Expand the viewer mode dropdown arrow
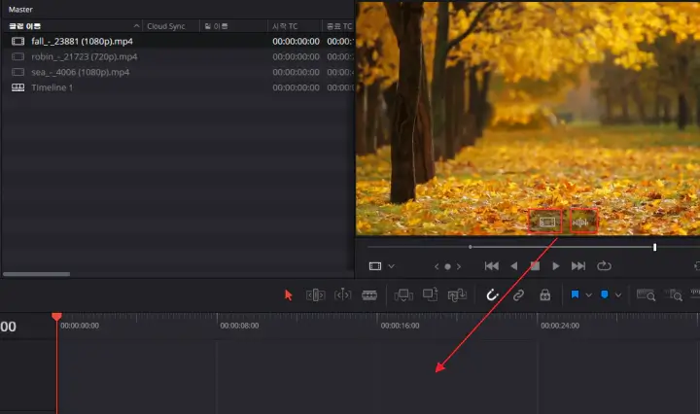Viewport: 700px width, 414px height. point(391,266)
